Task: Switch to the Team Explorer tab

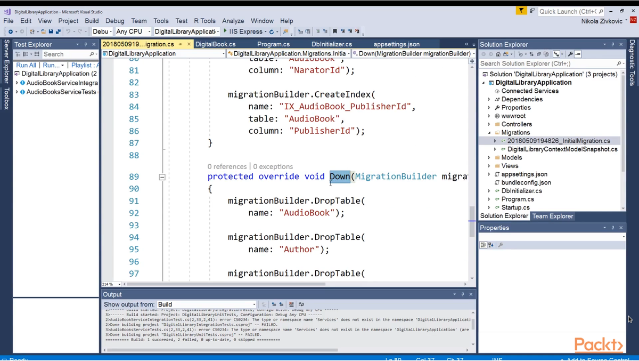Action: click(553, 216)
